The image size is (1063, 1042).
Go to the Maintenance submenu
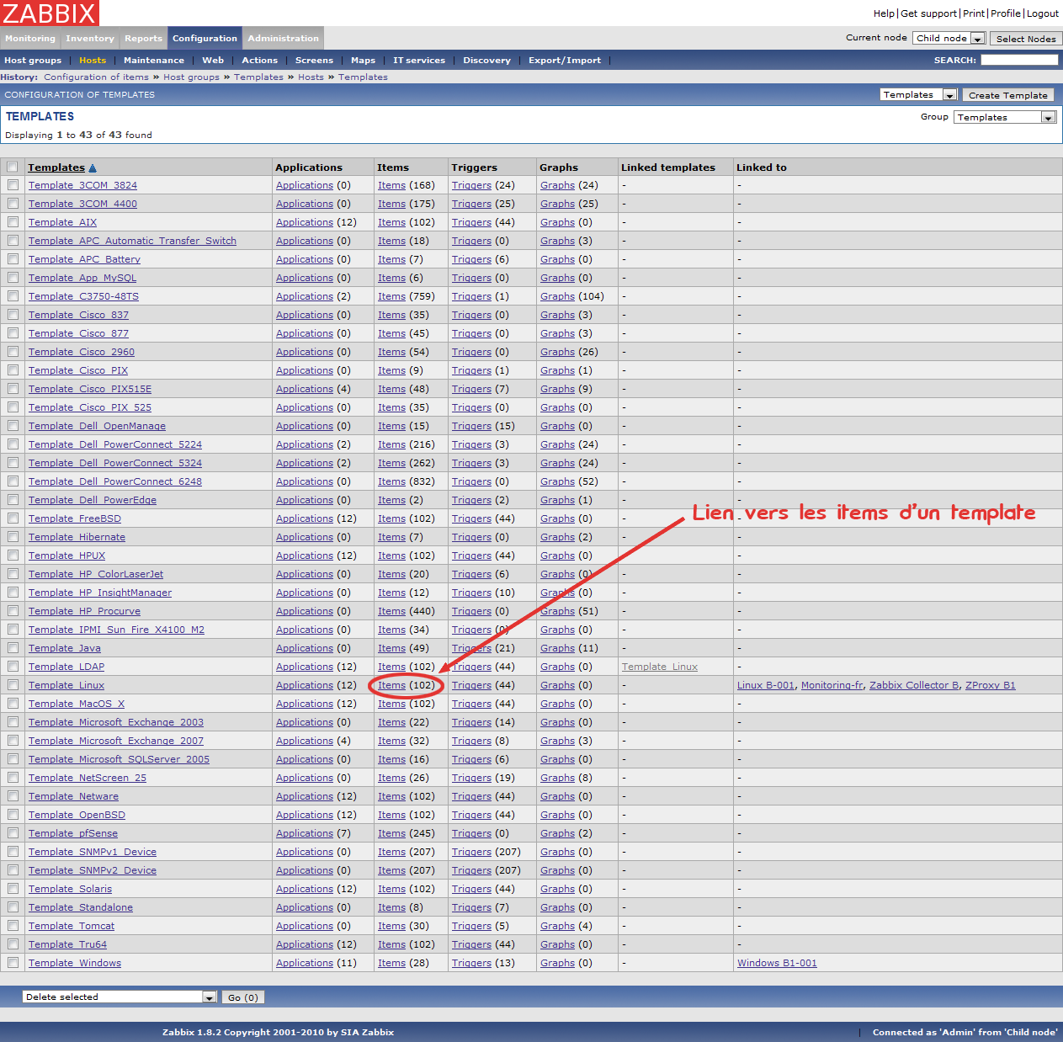click(154, 61)
